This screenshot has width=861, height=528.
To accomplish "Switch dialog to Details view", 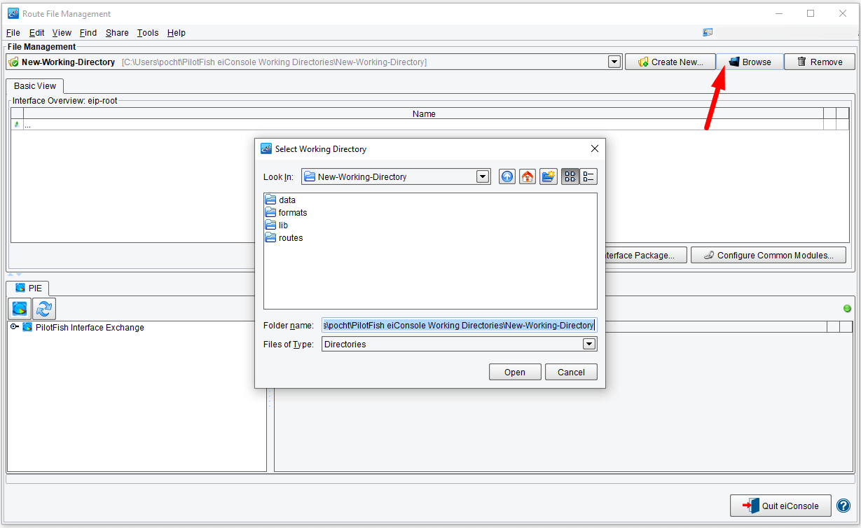I will pos(588,176).
